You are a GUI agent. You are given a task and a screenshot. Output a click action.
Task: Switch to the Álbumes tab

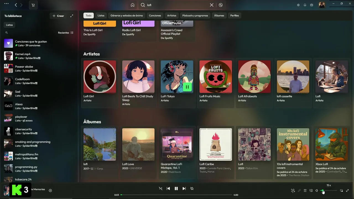pyautogui.click(x=219, y=15)
